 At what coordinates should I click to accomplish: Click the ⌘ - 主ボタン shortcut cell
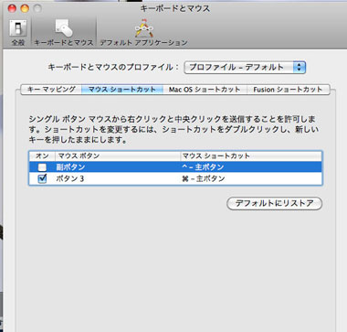pyautogui.click(x=204, y=178)
